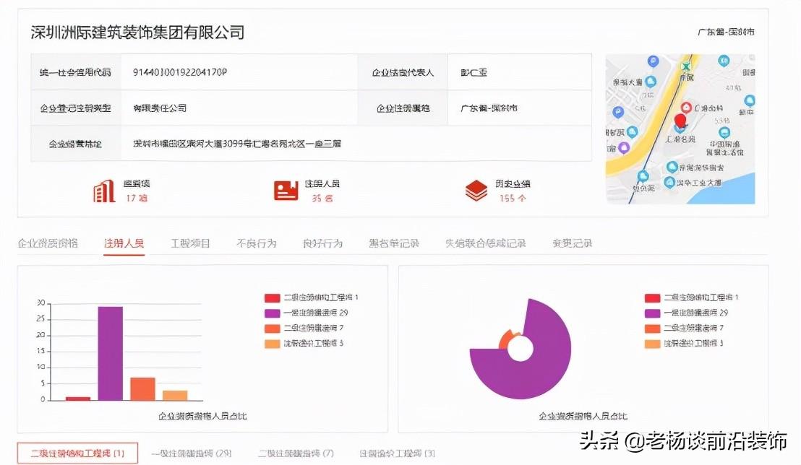Open the 企业资质资格 tab

48,243
